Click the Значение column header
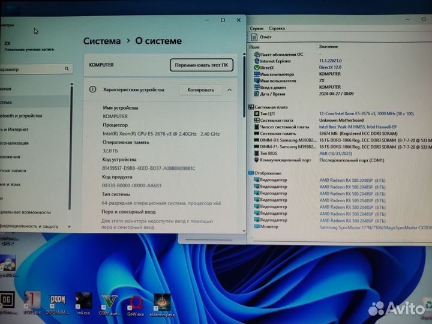432x324 pixels. 328,47
